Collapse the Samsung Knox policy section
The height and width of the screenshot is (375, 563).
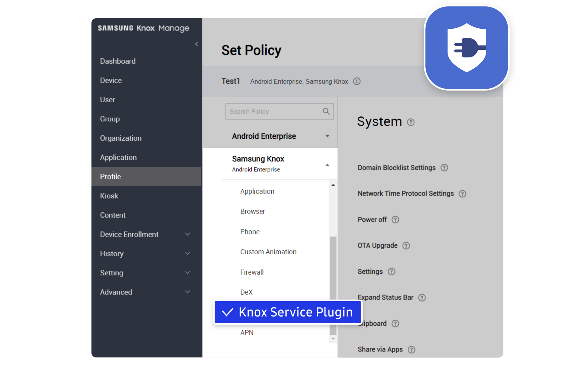click(x=327, y=165)
